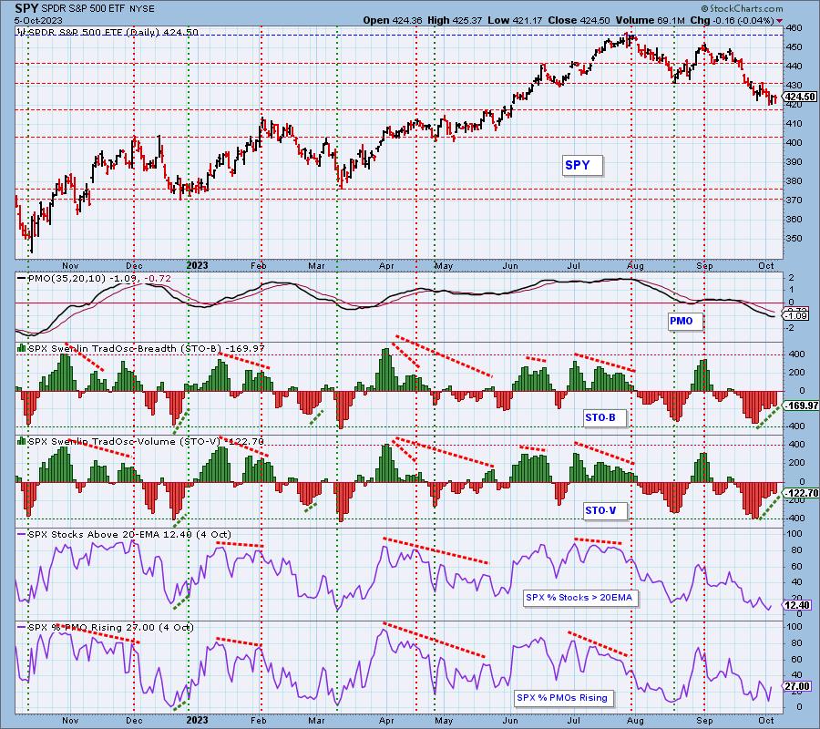The image size is (820, 729).
Task: Click the Chg -0.16 (-0.04%) value
Action: pos(733,20)
